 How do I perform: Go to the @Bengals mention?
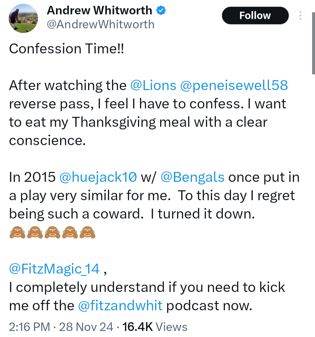(192, 177)
